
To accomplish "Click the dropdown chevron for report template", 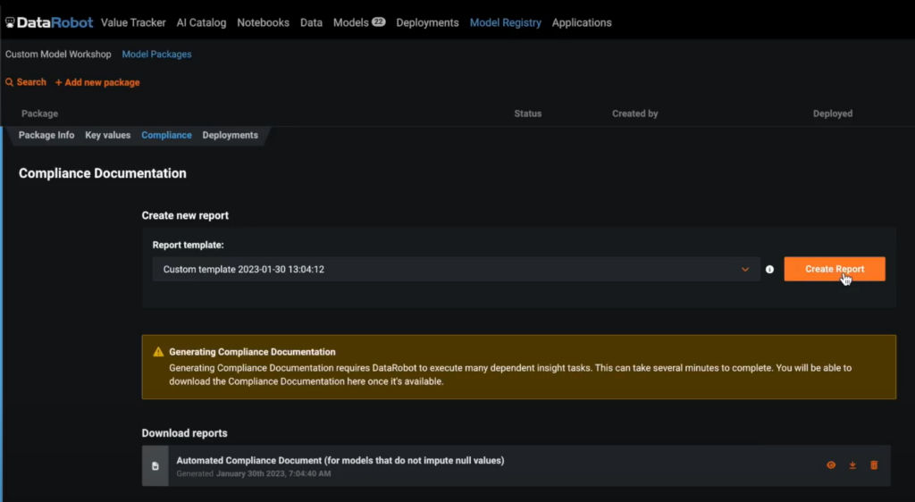I will [x=745, y=270].
